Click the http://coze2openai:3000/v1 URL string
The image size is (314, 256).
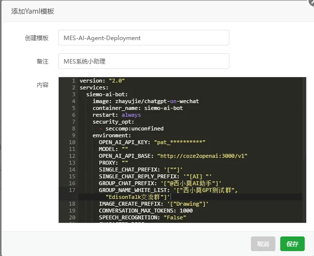(202, 156)
